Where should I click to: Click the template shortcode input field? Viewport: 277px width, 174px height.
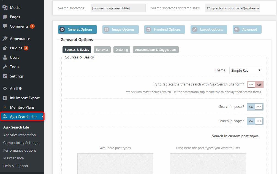[232, 8]
